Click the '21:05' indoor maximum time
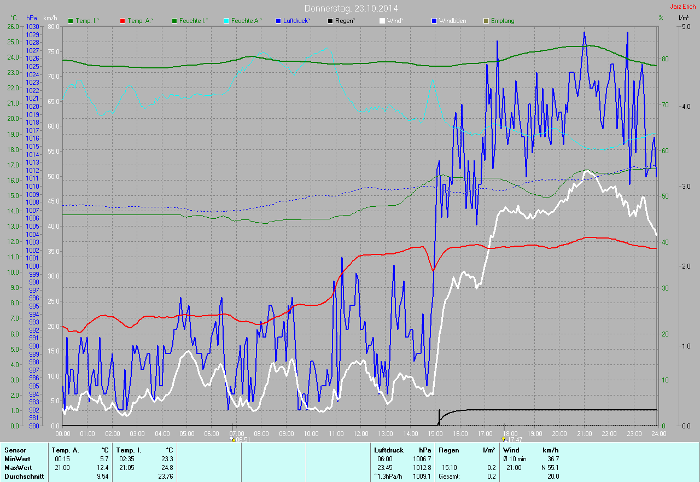Viewport: 700px width, 482px height. pos(126,468)
